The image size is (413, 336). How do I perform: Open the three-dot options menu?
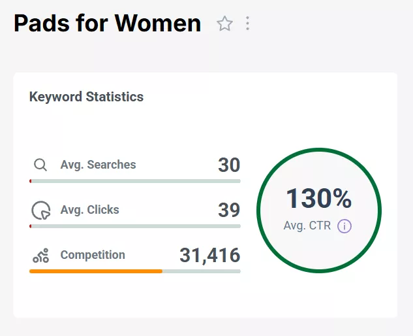click(247, 24)
